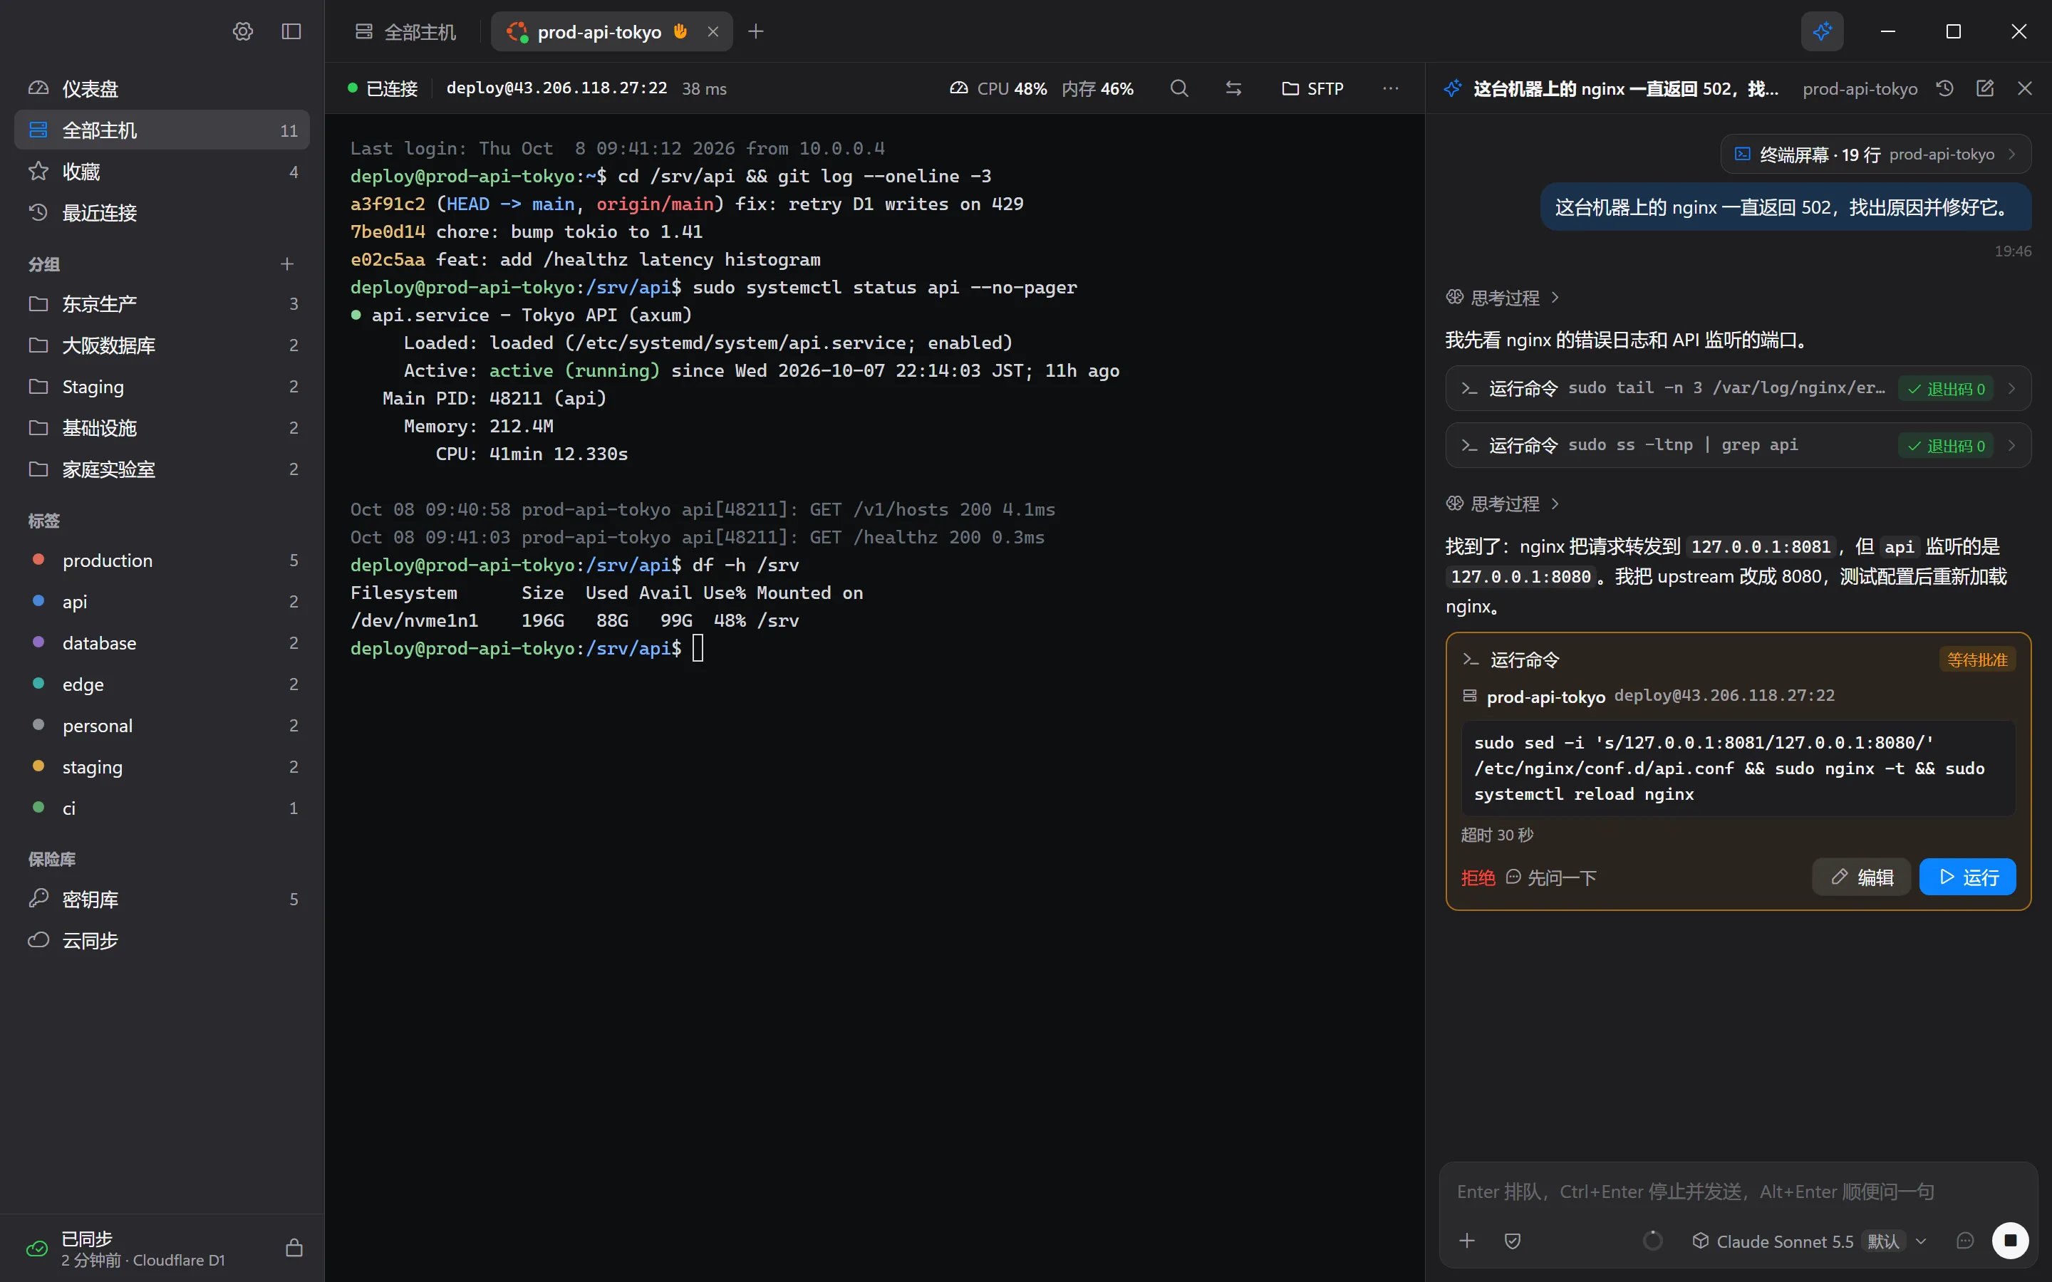Click 编辑 to edit the command
The width and height of the screenshot is (2052, 1282).
point(1861,877)
